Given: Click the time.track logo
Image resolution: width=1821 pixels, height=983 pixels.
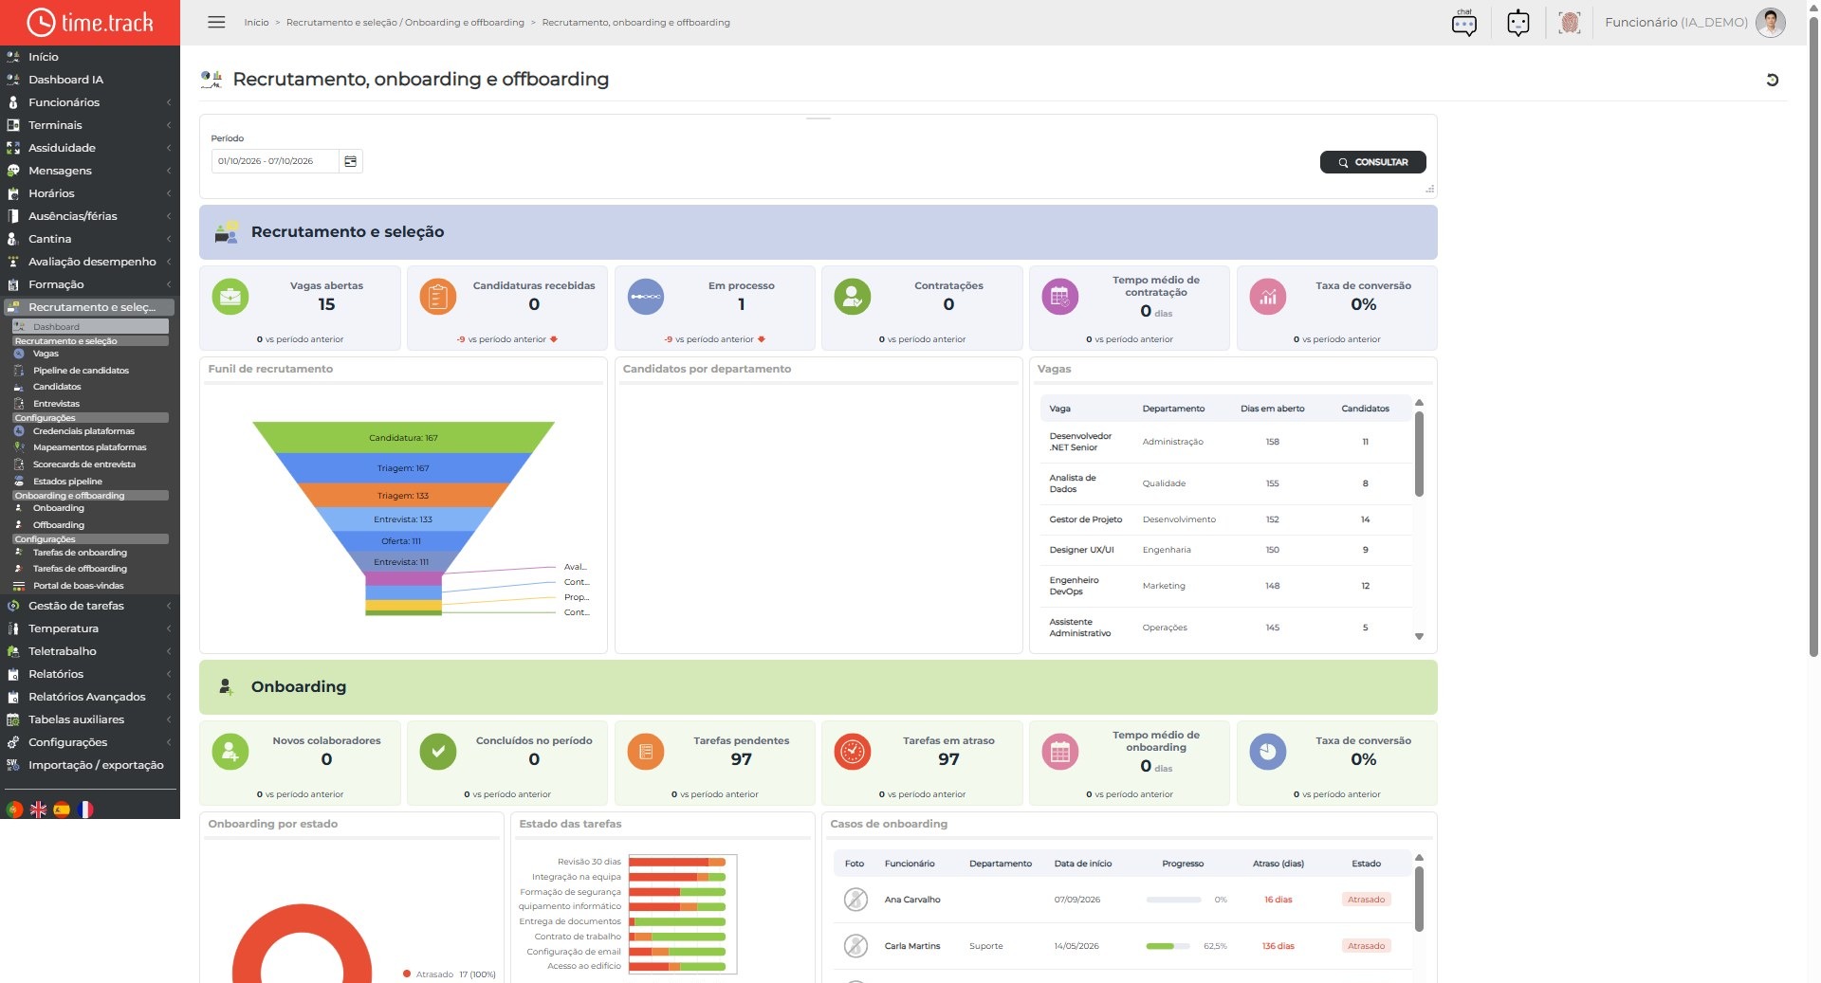Looking at the screenshot, I should (90, 23).
